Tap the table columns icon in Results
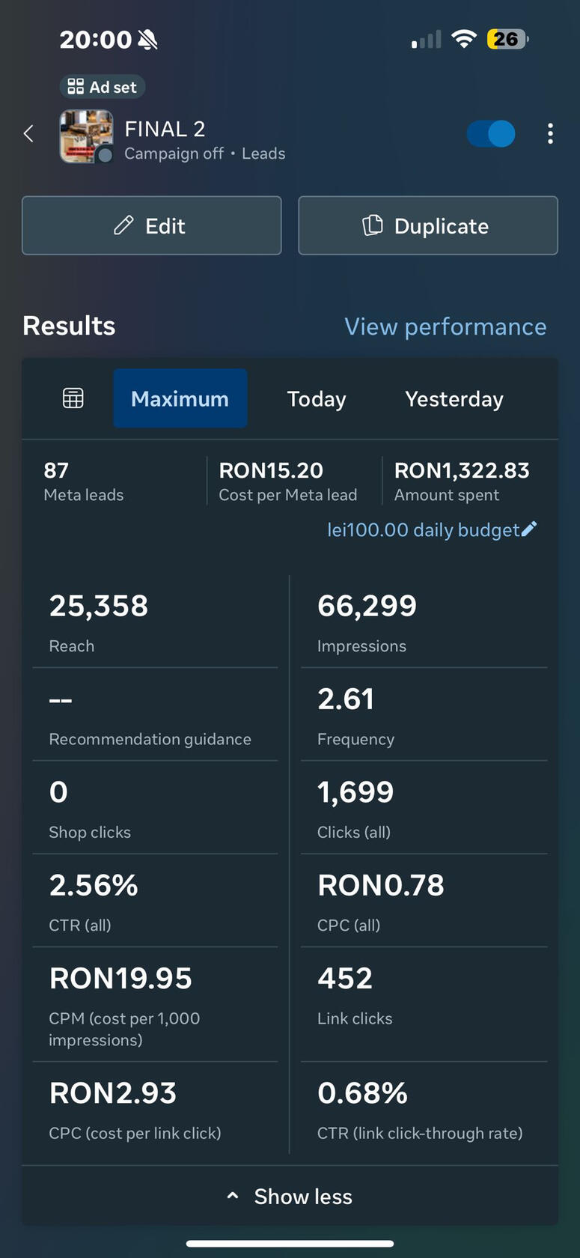 point(73,398)
